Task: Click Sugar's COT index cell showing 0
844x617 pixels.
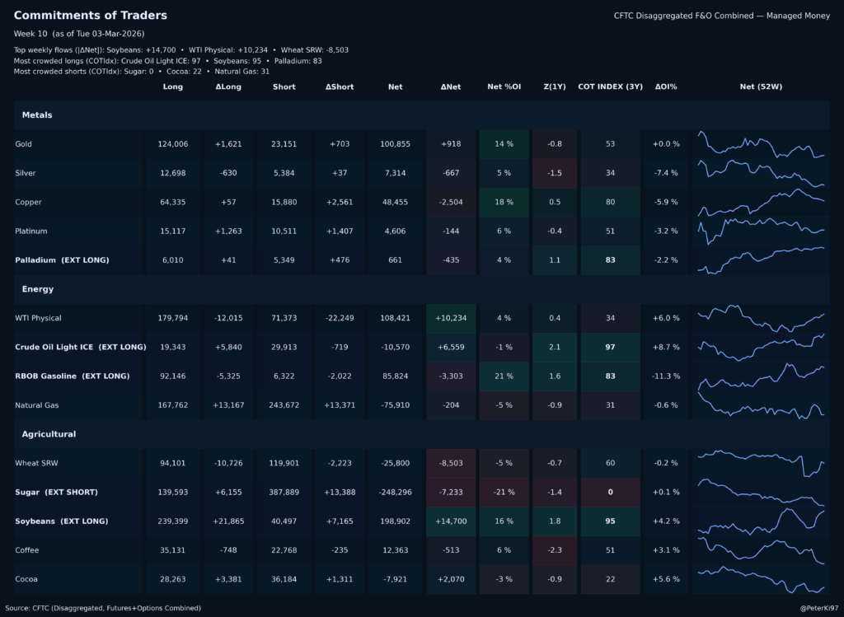Action: pyautogui.click(x=610, y=492)
